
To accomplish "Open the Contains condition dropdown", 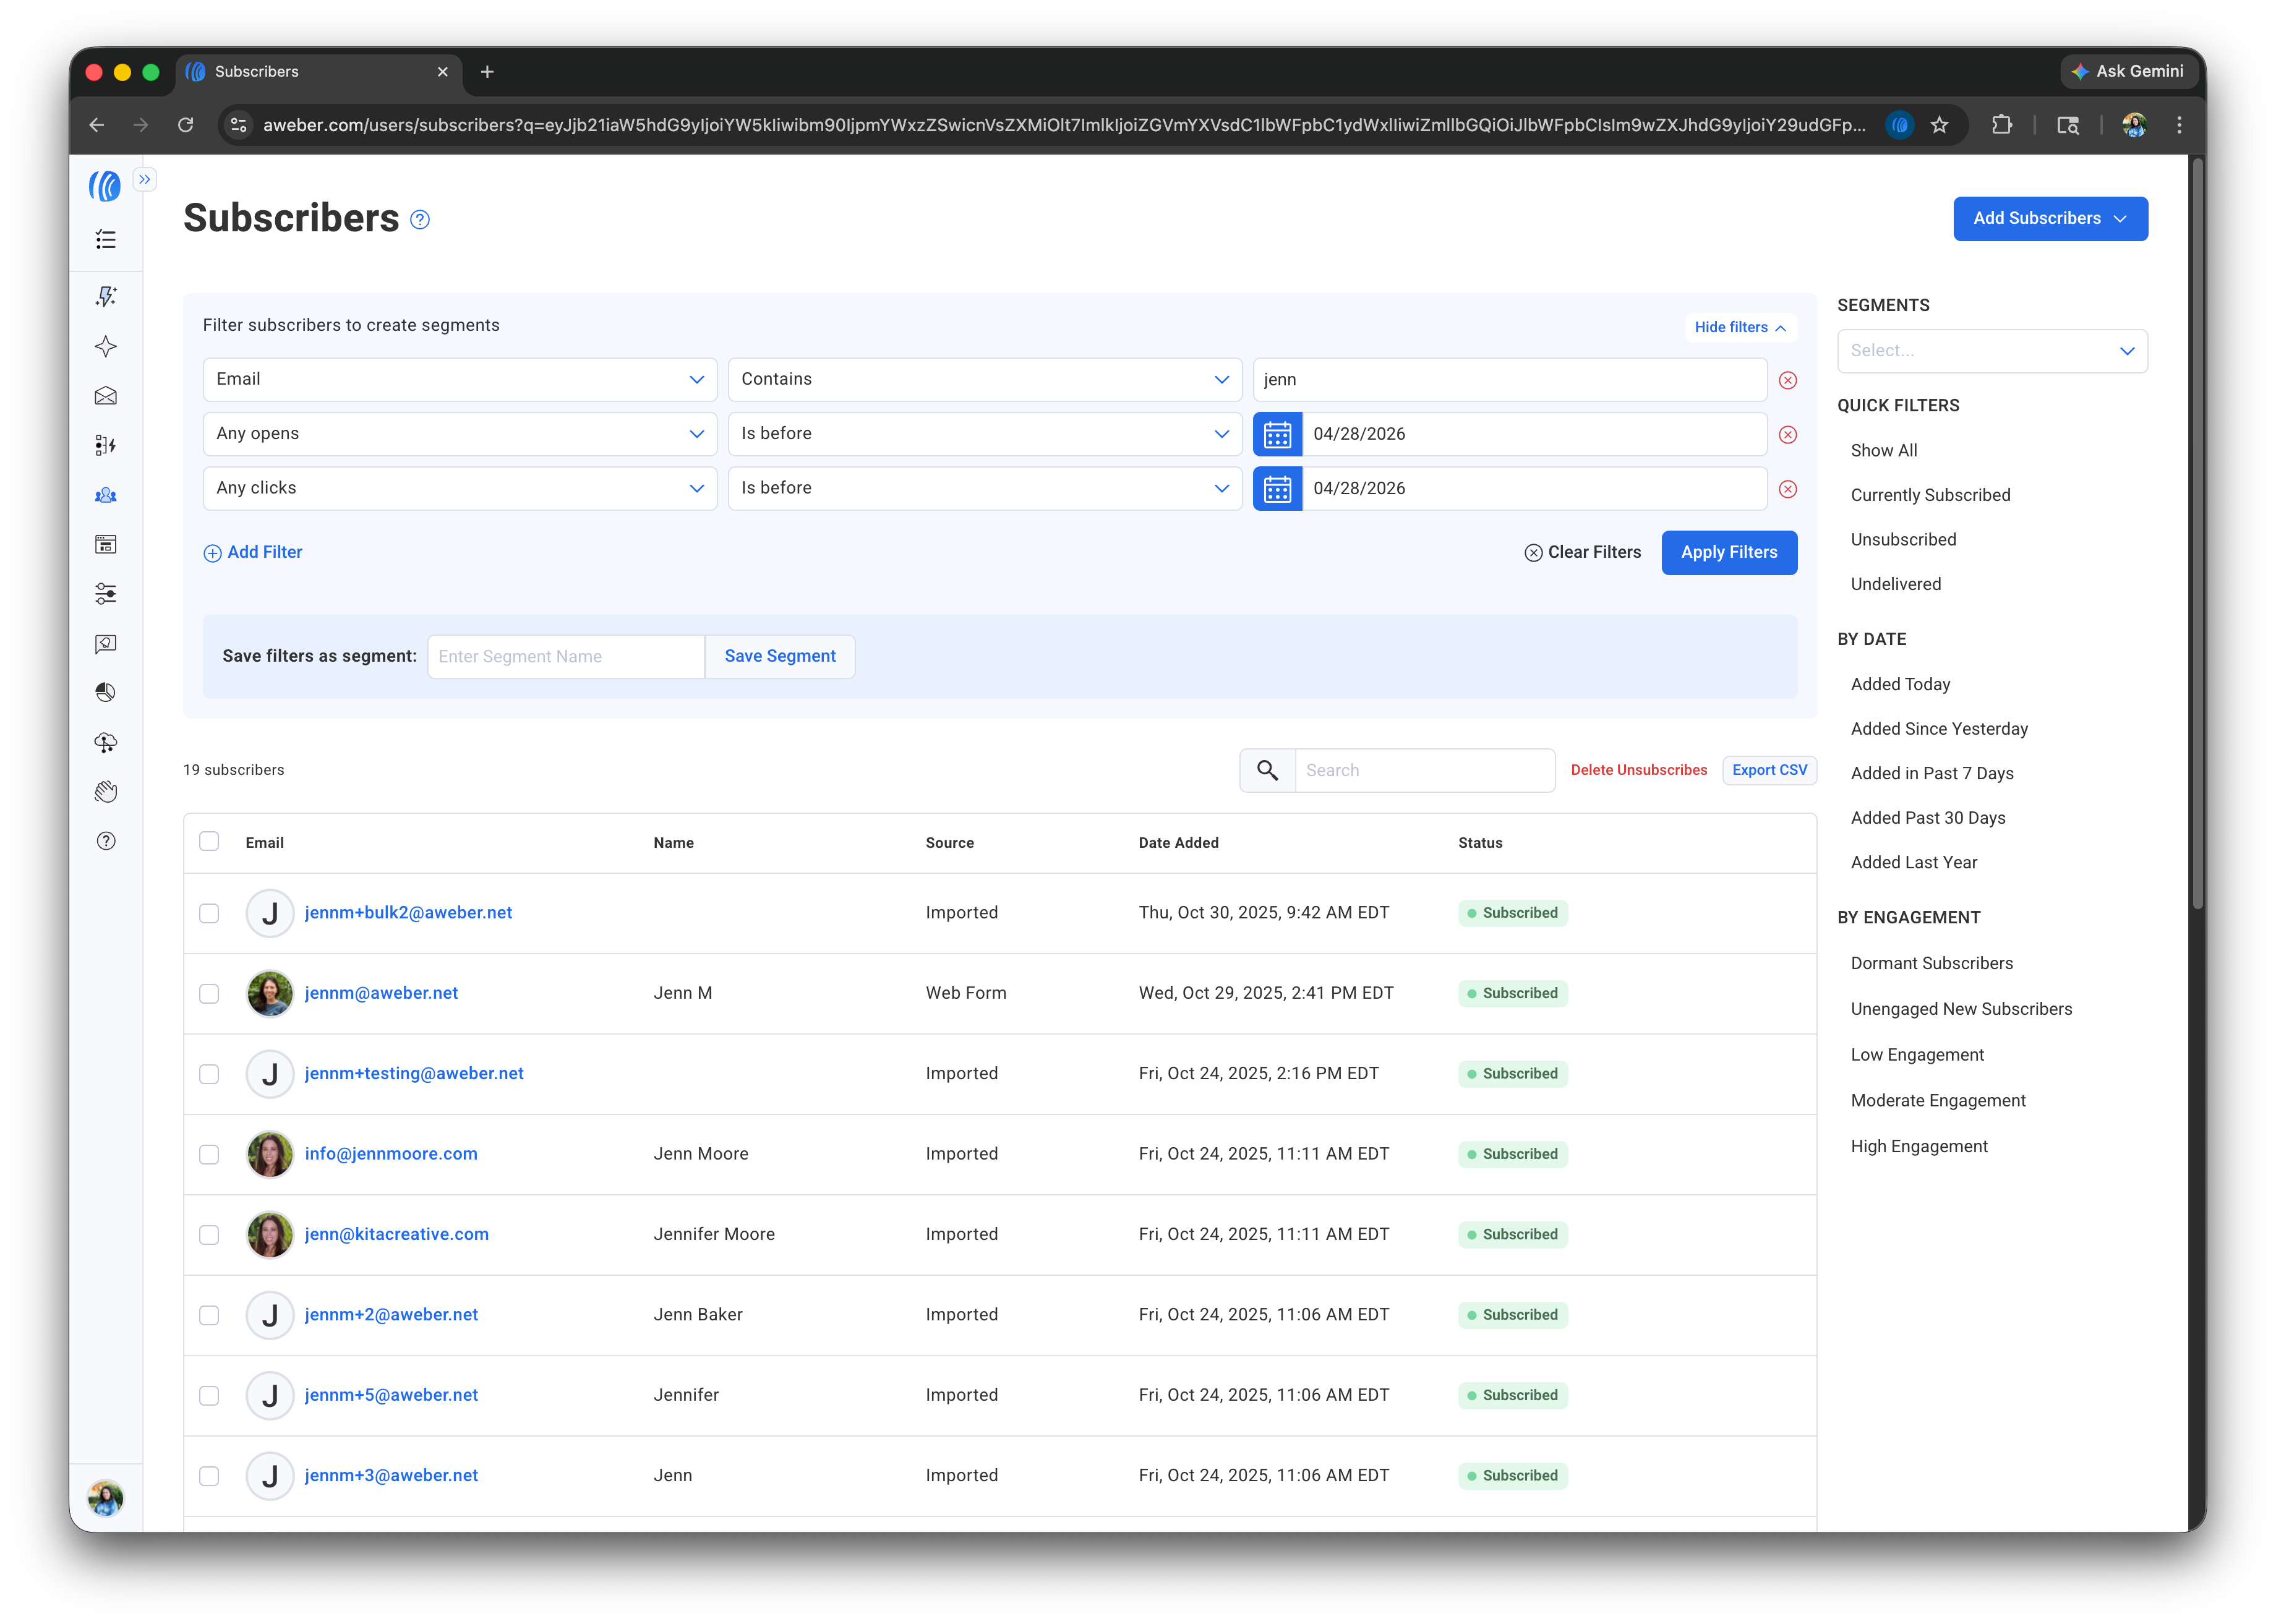I will click(984, 379).
